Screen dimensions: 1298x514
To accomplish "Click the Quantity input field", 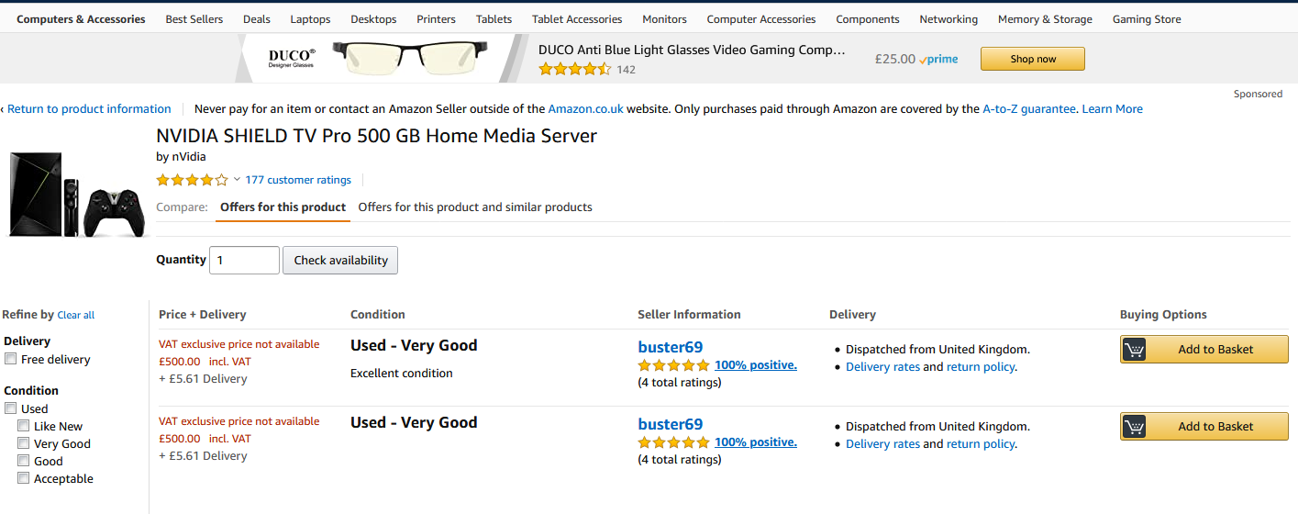I will (244, 261).
